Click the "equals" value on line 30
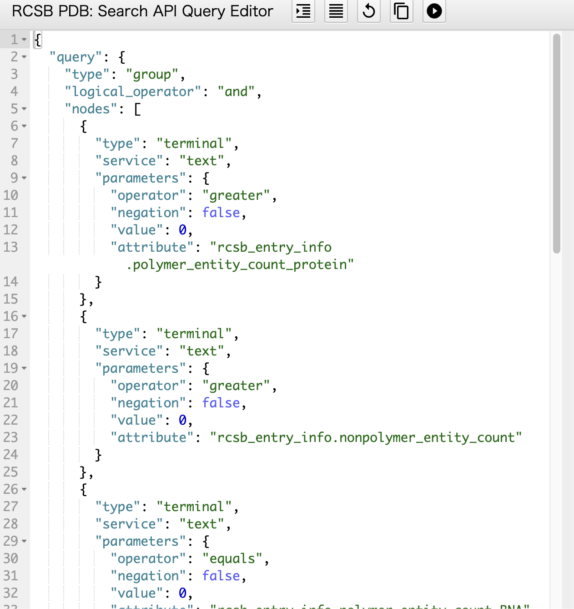The width and height of the screenshot is (574, 609). [x=232, y=558]
